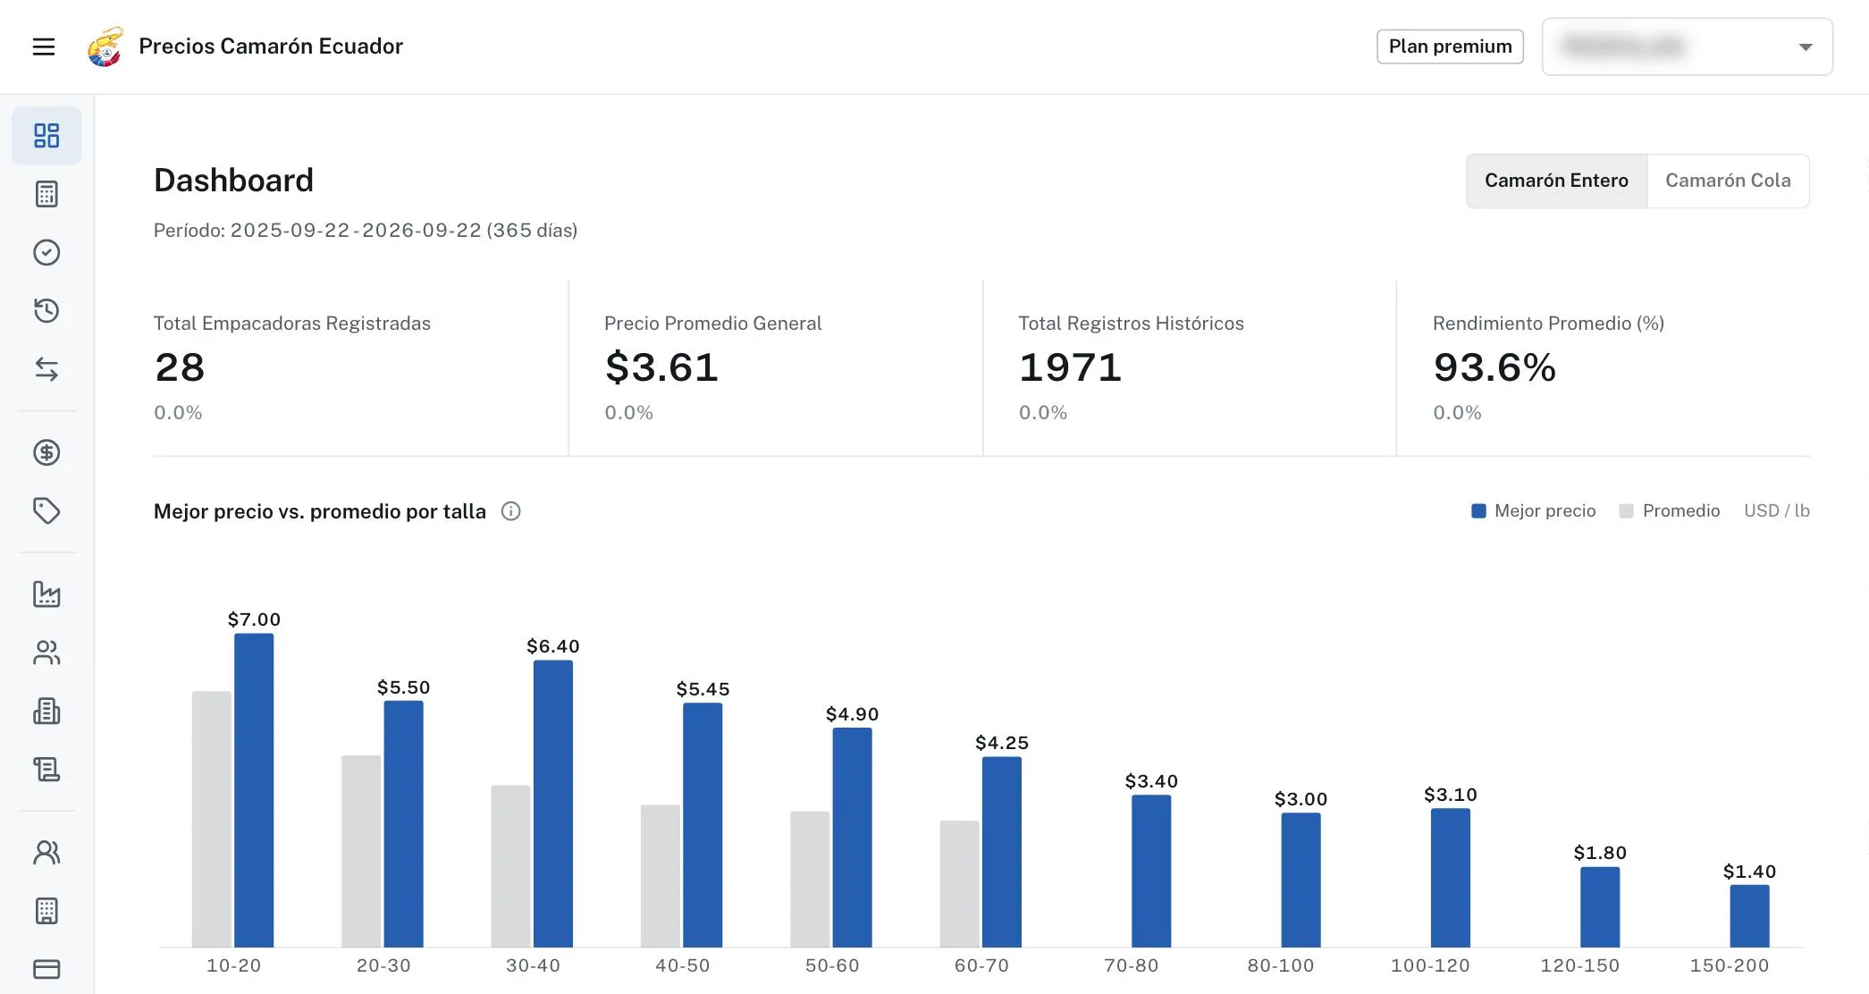The image size is (1869, 994).
Task: Click the swap arrows sidebar icon
Action: (x=46, y=369)
